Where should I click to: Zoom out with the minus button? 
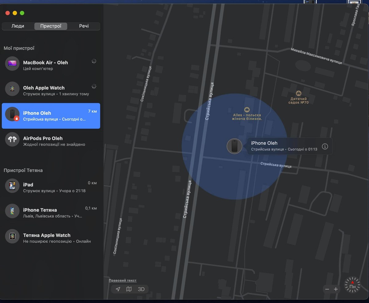pyautogui.click(x=327, y=289)
